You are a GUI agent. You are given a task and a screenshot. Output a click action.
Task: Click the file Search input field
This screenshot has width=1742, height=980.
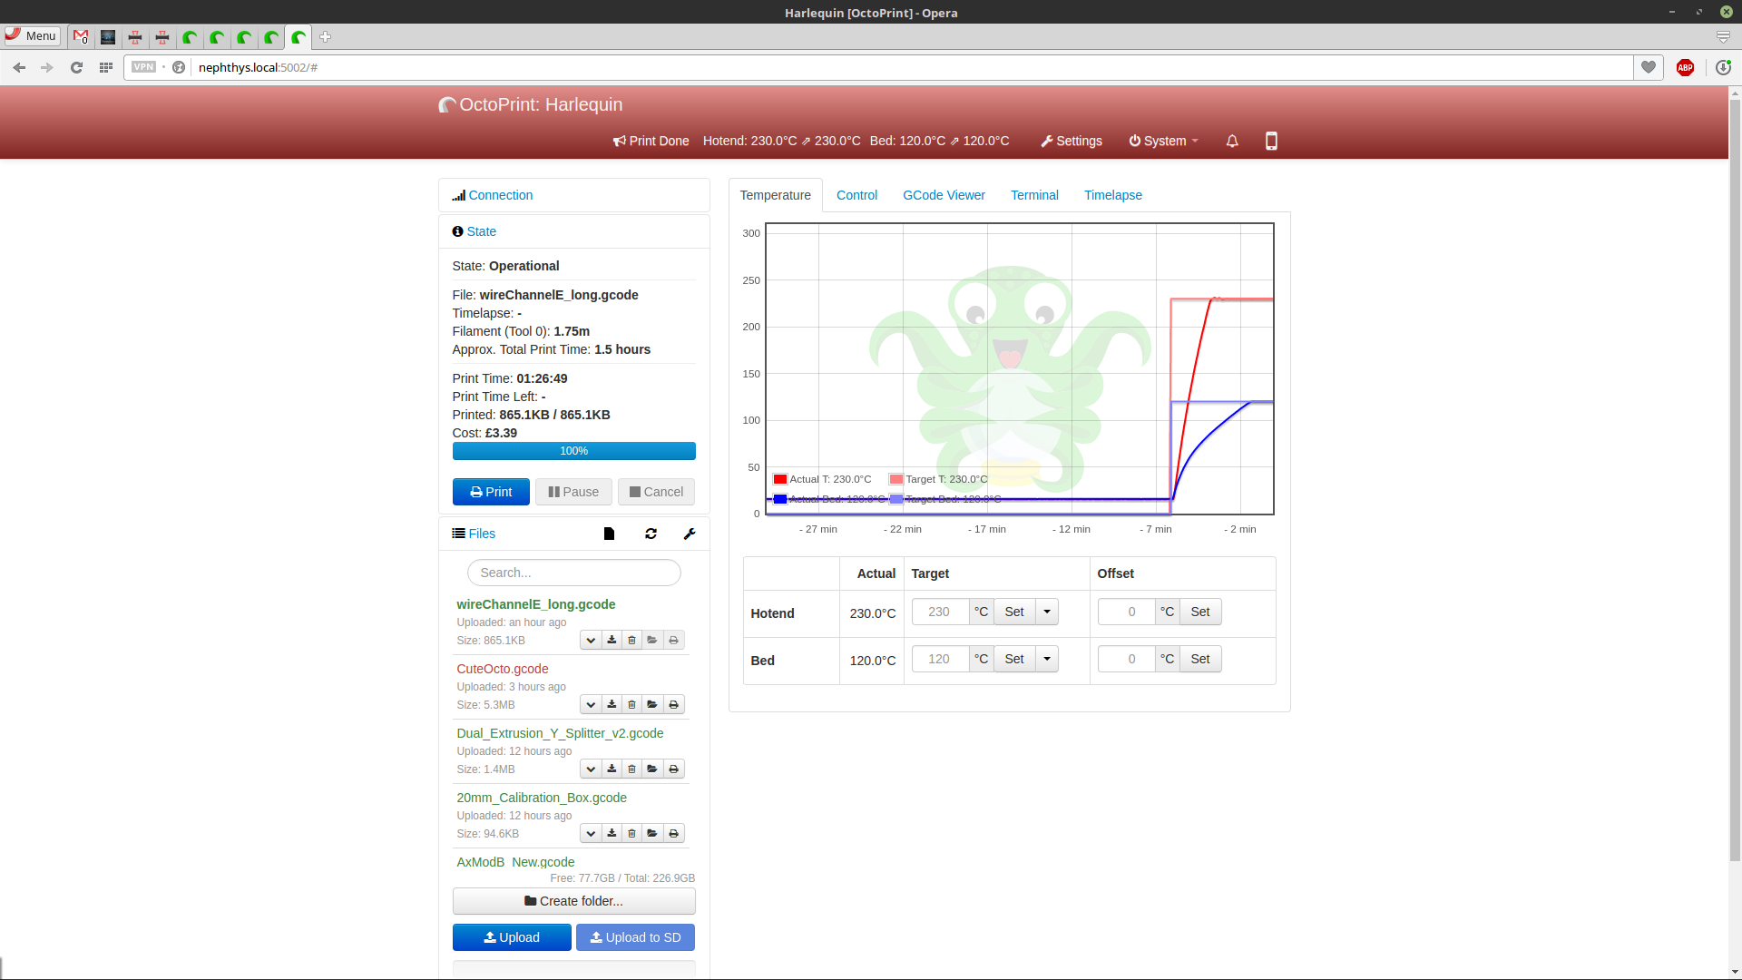[573, 573]
